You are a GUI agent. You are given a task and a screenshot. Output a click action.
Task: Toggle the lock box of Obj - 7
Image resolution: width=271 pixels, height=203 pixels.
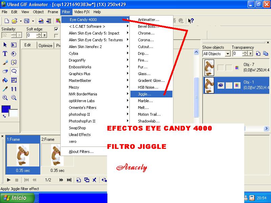tap(229, 68)
